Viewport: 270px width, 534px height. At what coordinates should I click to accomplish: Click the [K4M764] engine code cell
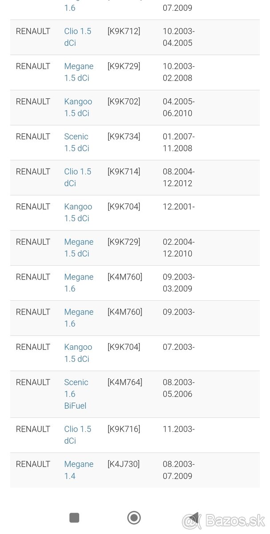tap(125, 382)
